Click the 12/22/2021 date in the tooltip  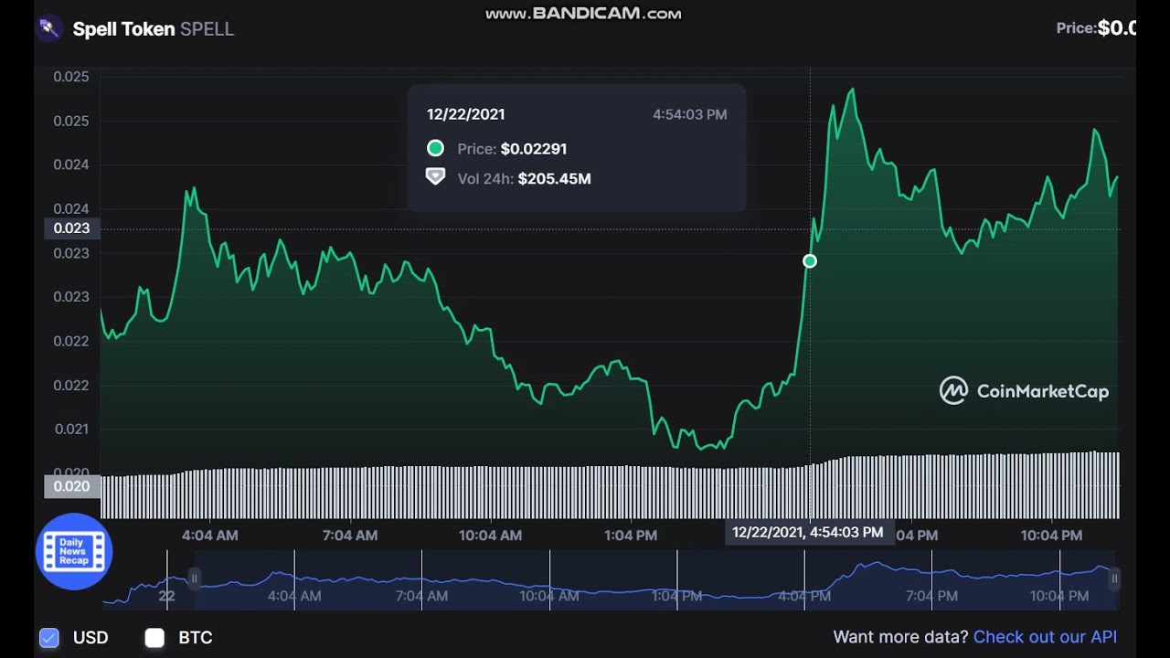(x=466, y=114)
